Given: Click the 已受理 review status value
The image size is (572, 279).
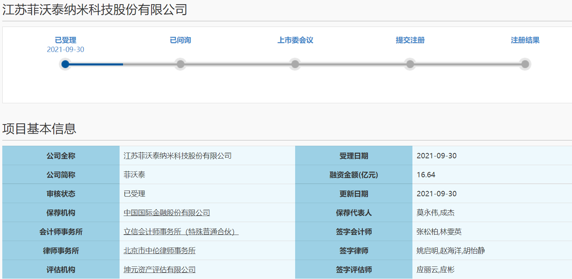Looking at the screenshot, I should [134, 194].
